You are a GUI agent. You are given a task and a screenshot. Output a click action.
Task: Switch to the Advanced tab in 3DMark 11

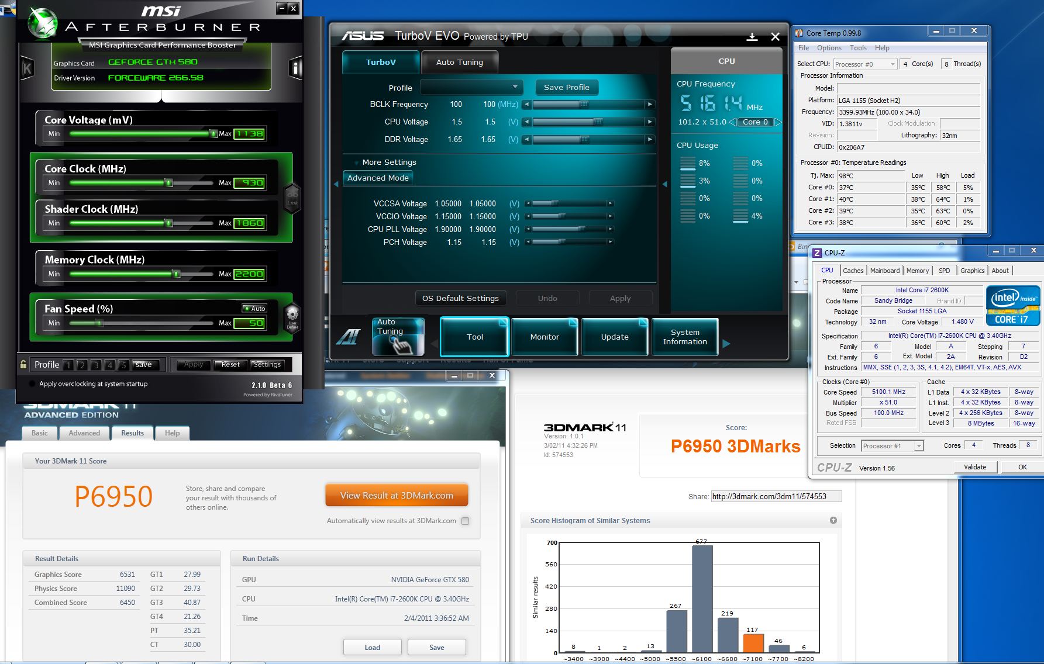tap(84, 433)
